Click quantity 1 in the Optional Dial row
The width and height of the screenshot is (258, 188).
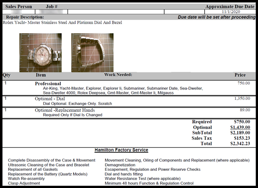click(x=6, y=99)
